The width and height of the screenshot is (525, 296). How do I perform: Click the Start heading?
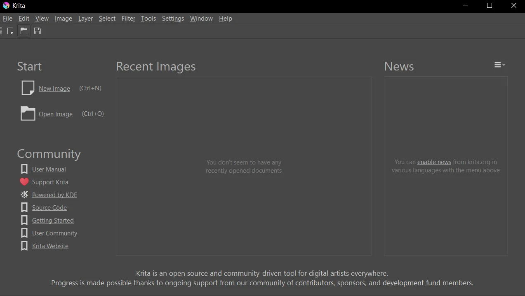coord(29,66)
